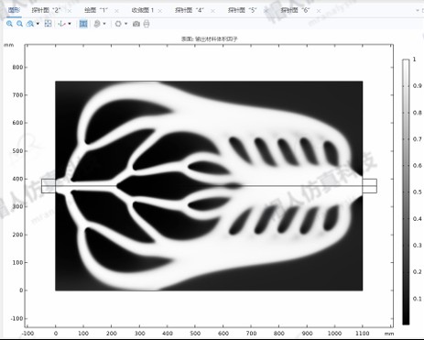Switch to the 图形 tab
This screenshot has height=340, width=424.
click(x=14, y=10)
